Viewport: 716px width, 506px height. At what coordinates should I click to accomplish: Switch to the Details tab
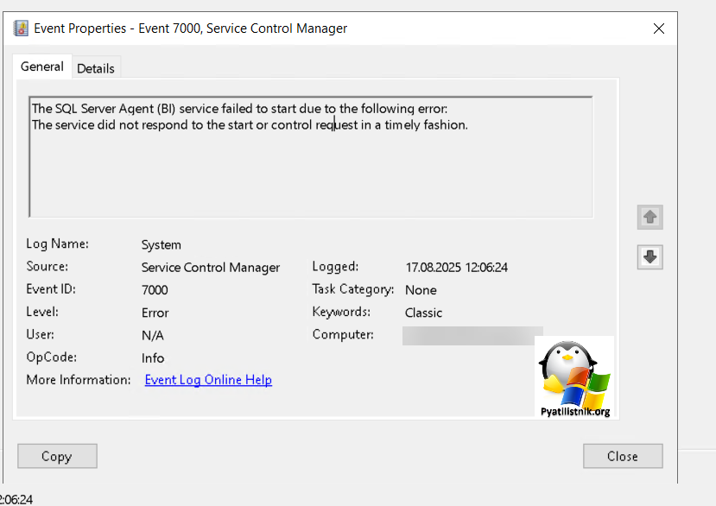(x=95, y=68)
